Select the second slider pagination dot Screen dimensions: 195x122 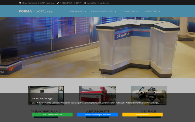click(x=96, y=72)
